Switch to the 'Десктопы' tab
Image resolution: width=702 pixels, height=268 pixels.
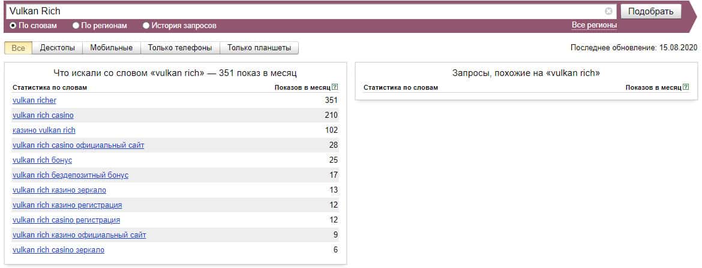(x=58, y=48)
